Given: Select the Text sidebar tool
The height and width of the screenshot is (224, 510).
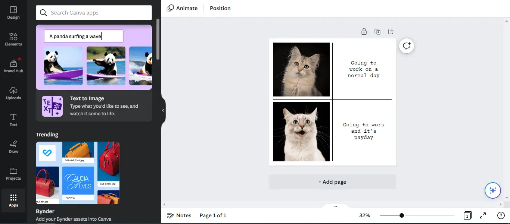Looking at the screenshot, I should click(x=13, y=119).
